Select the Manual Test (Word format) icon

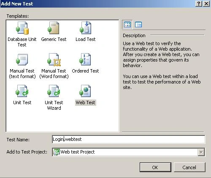coord(54,59)
